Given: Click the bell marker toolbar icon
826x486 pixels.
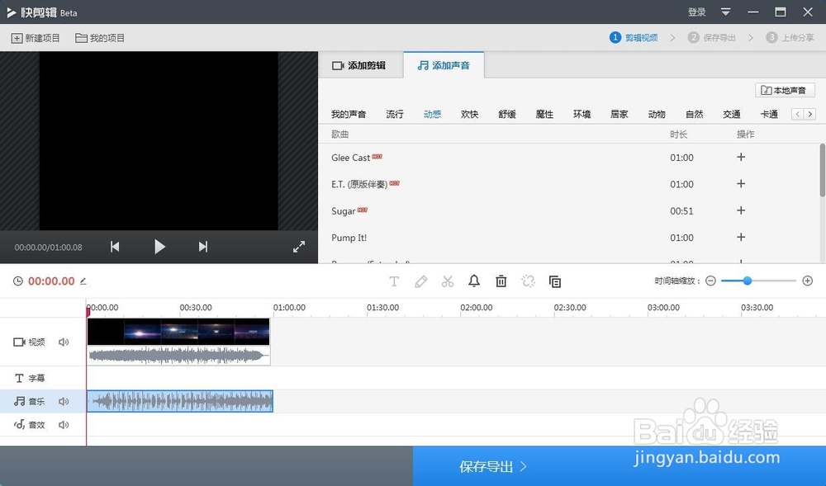Looking at the screenshot, I should (474, 281).
